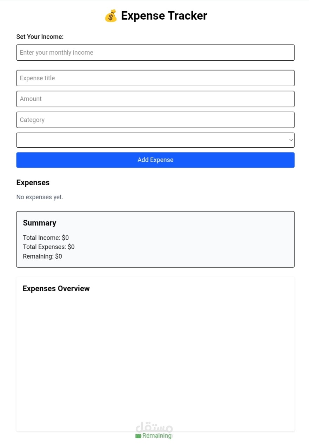Screen dimensions: 309x448
Task: Click the blue Add Expense button
Action: pos(155,160)
